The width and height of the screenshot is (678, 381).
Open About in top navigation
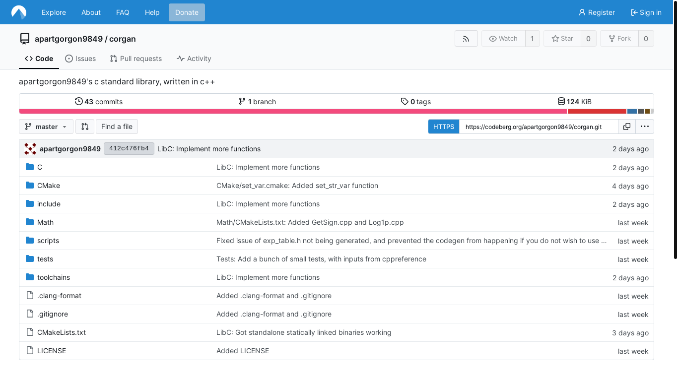point(91,12)
